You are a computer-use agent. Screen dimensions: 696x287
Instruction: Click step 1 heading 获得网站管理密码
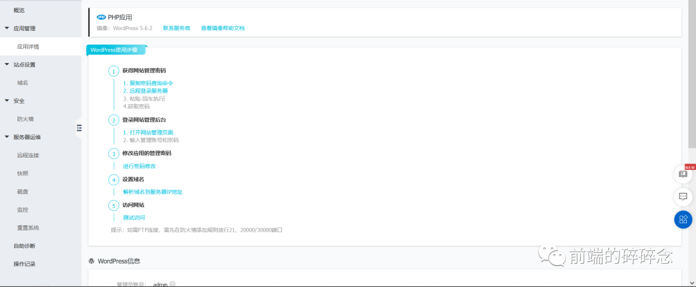(x=144, y=70)
